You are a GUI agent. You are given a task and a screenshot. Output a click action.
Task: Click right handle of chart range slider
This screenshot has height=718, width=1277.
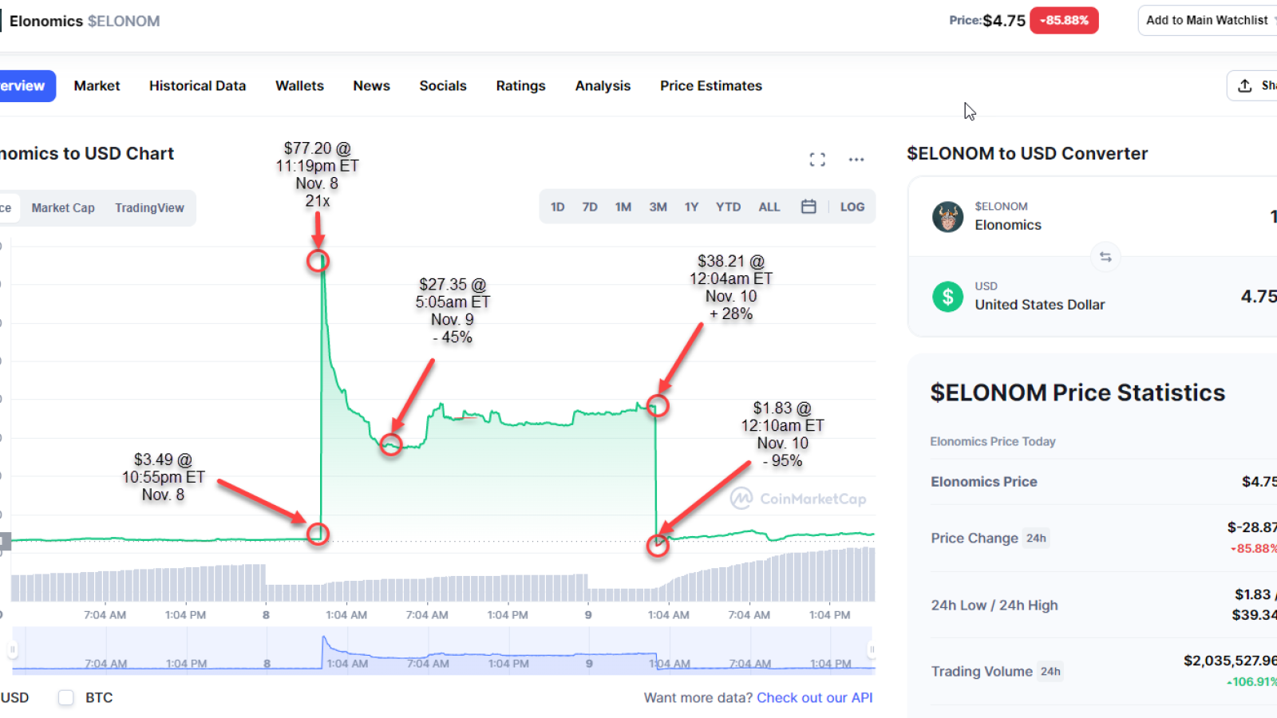[x=872, y=650]
